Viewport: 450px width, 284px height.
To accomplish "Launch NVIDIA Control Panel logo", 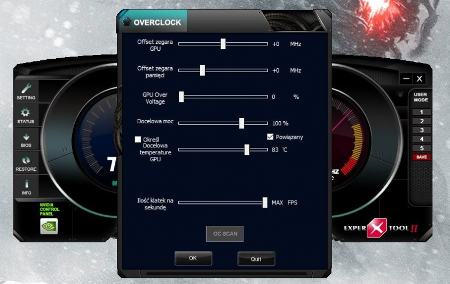I will [x=49, y=226].
